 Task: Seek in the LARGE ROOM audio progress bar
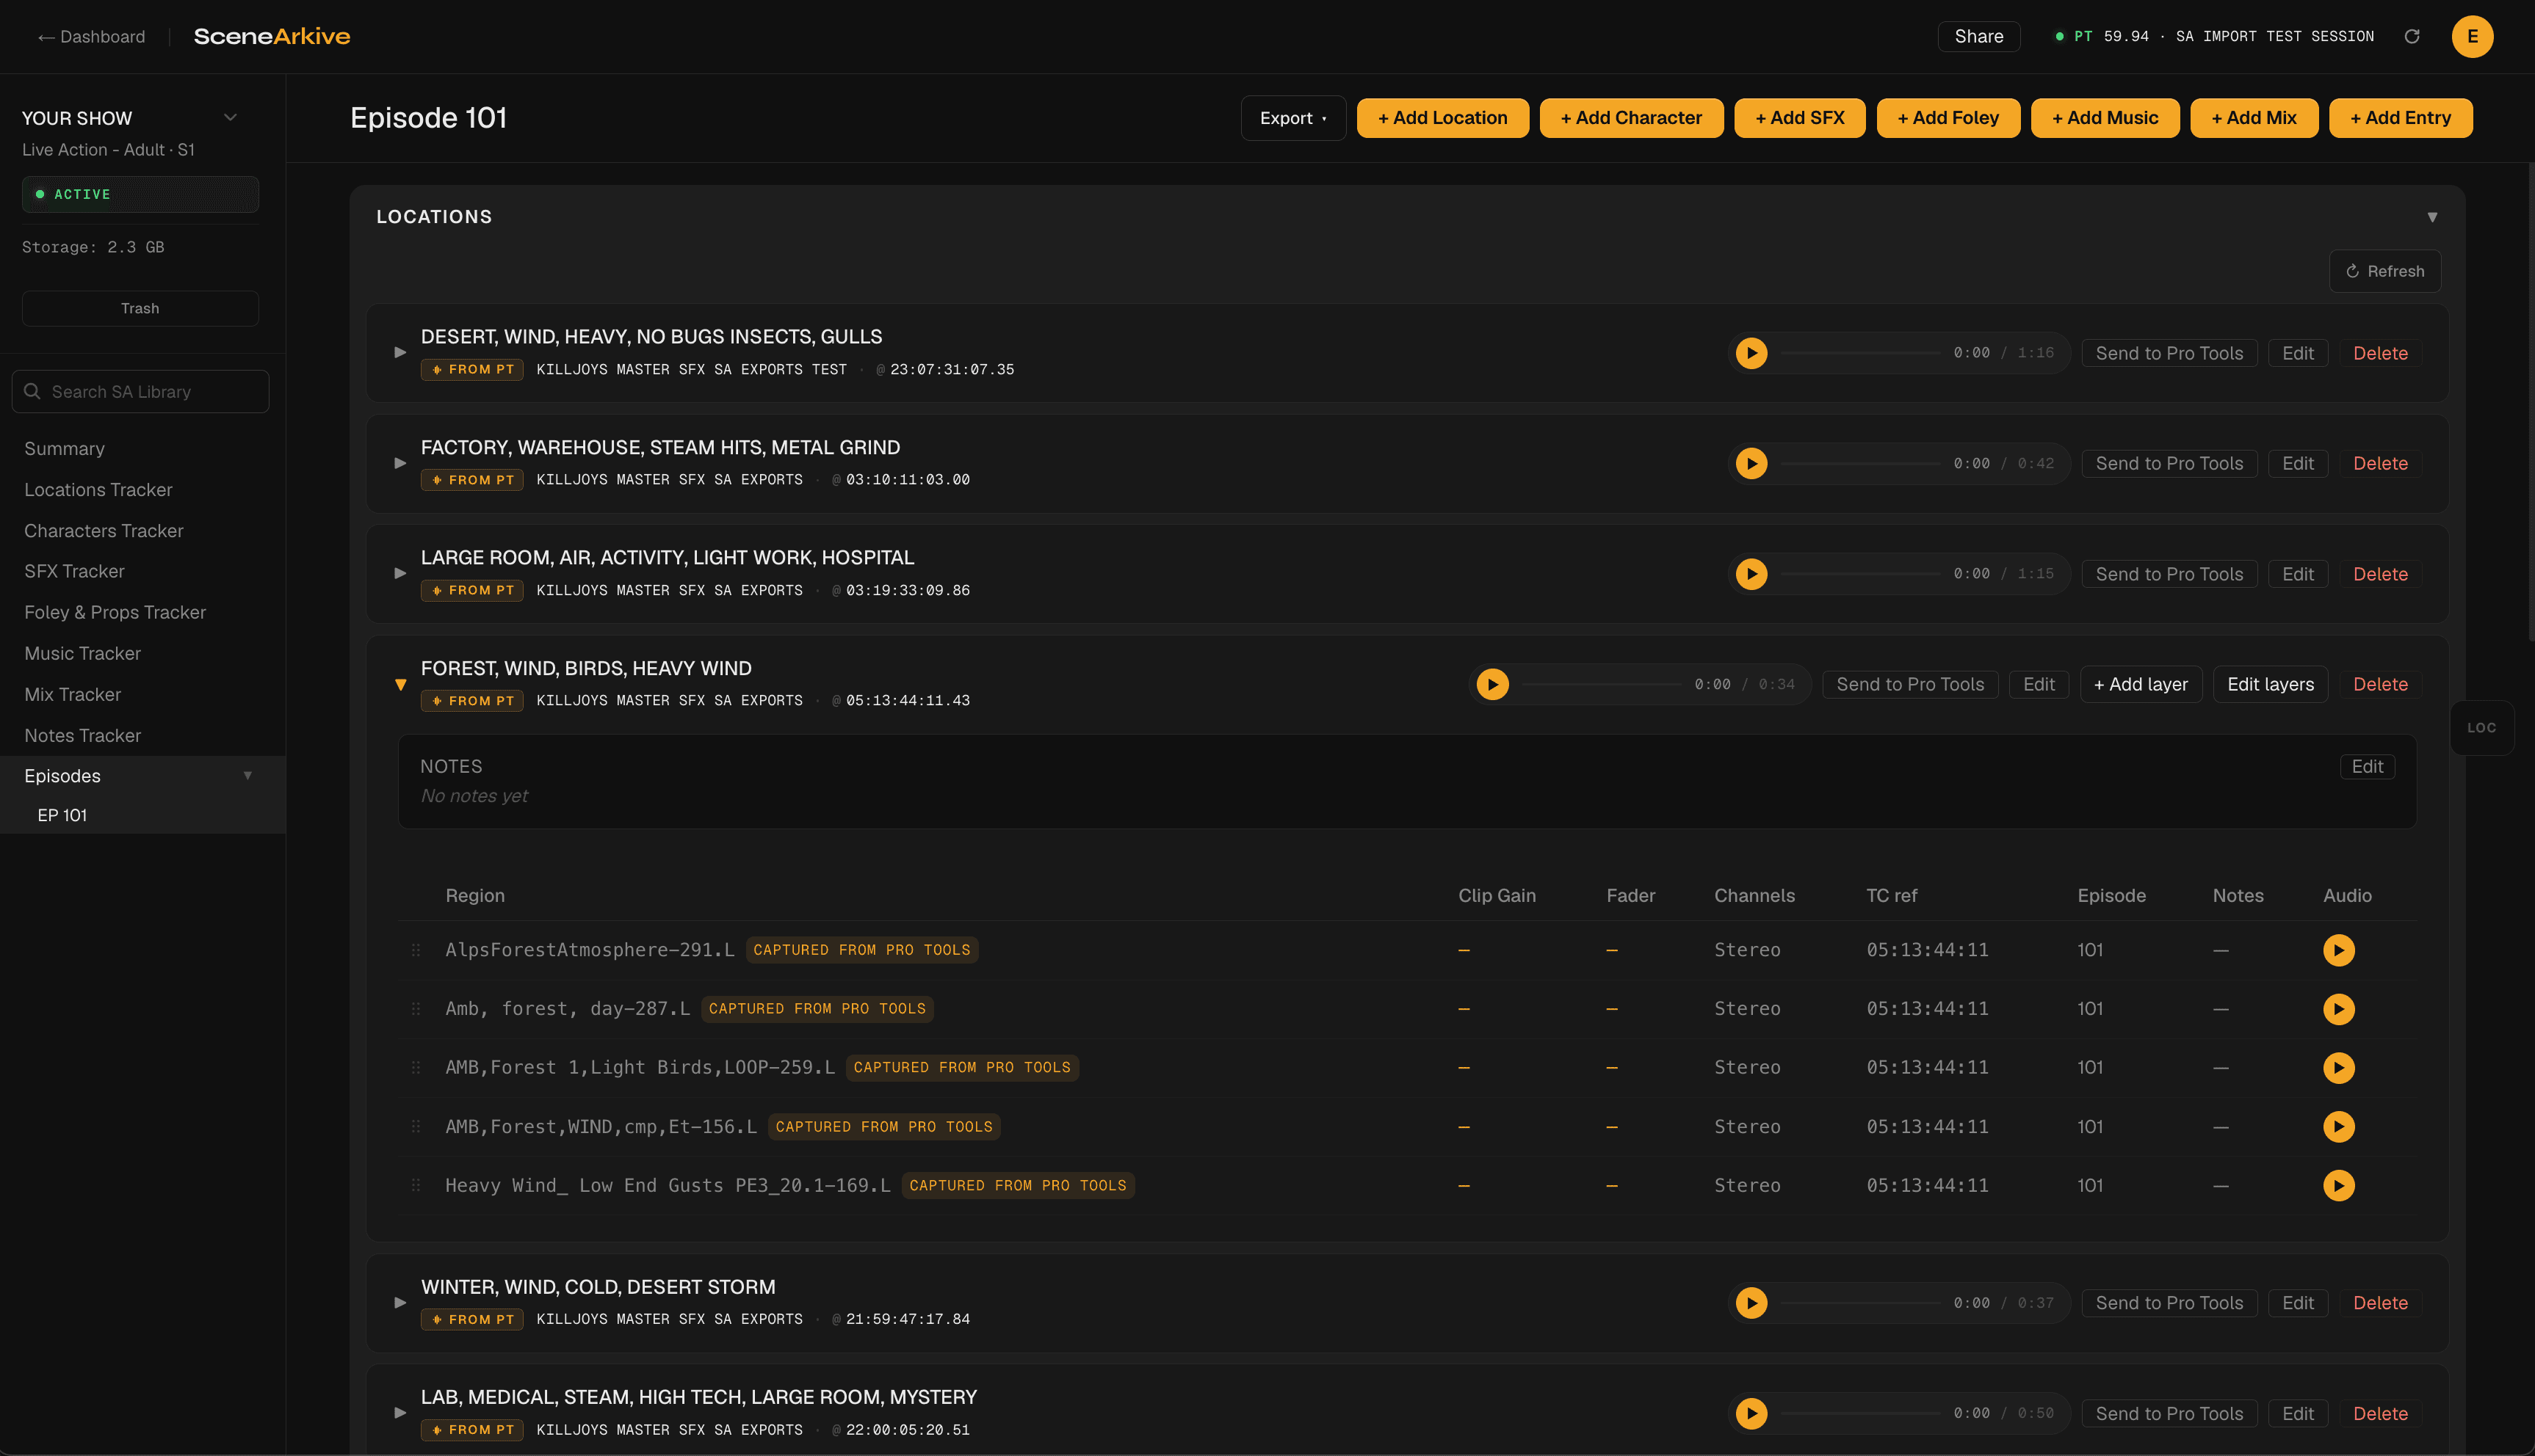pos(1859,574)
